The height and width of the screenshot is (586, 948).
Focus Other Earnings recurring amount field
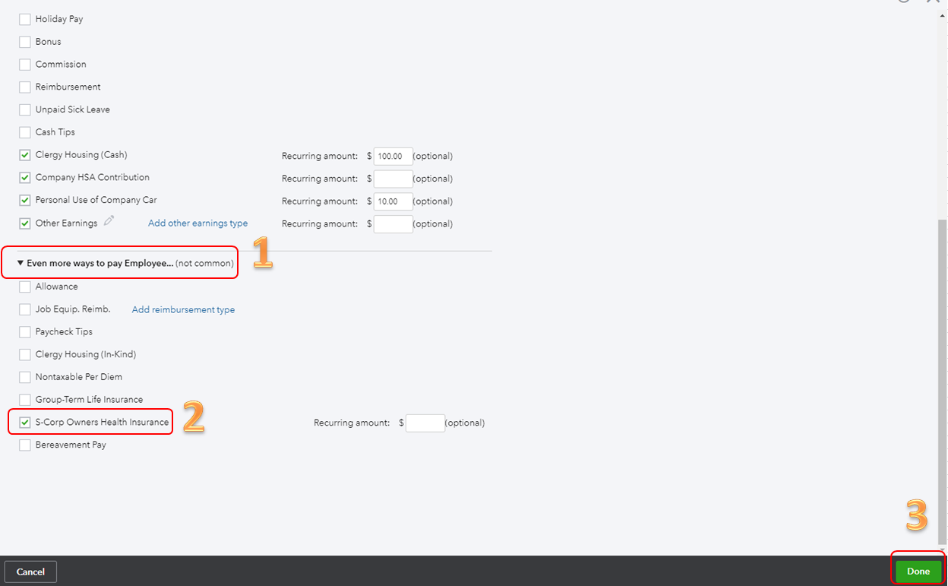393,224
